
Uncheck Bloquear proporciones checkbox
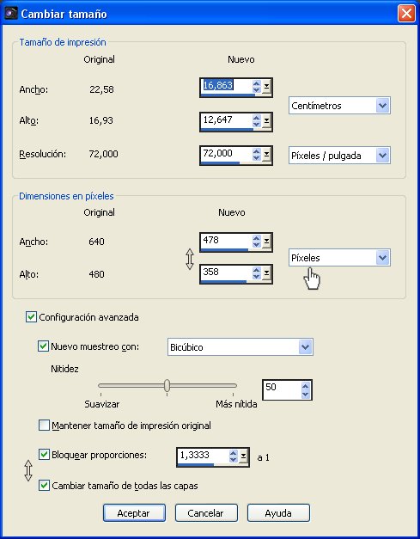point(44,455)
